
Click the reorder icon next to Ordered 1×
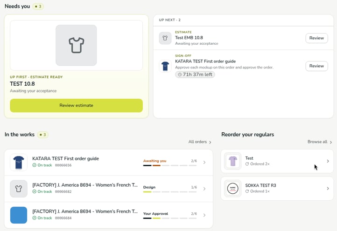(x=247, y=191)
